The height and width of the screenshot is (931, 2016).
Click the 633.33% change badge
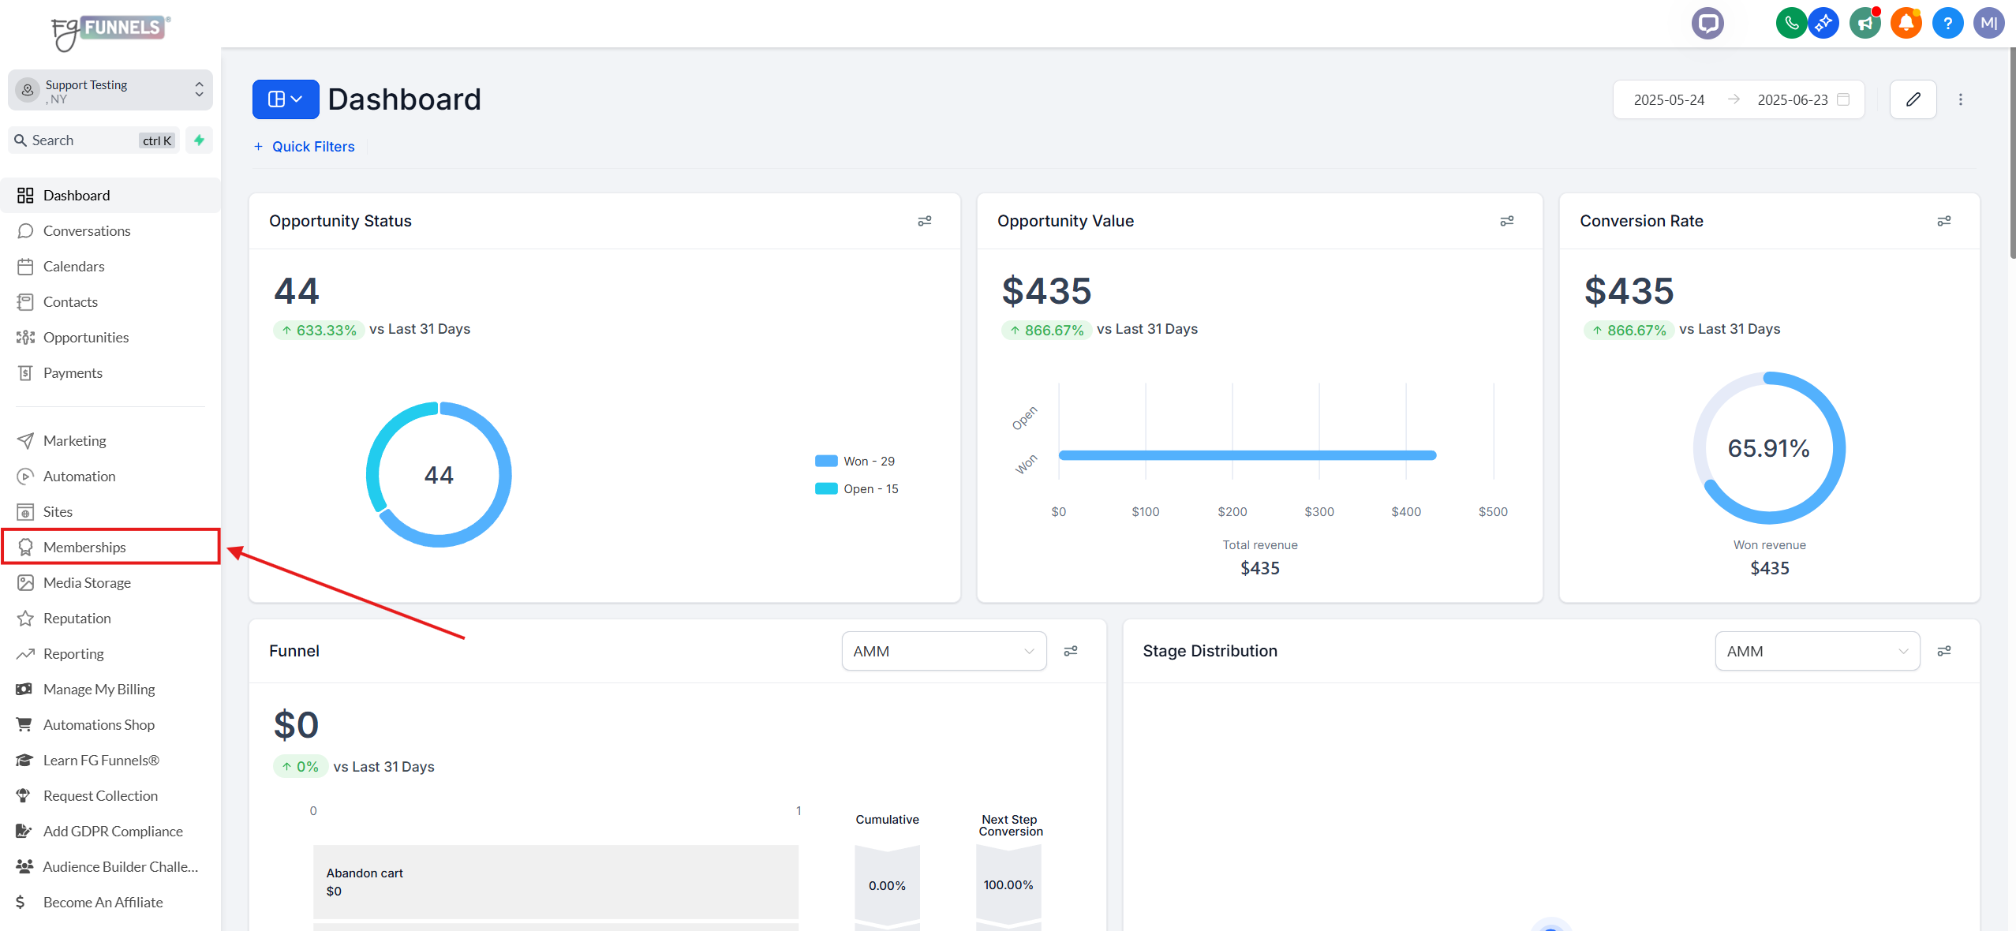coord(319,330)
